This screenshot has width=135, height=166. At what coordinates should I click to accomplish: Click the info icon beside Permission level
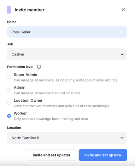[39, 67]
